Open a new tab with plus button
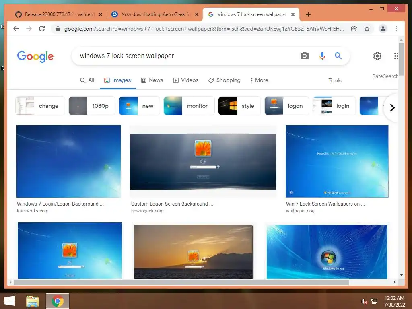 point(308,14)
